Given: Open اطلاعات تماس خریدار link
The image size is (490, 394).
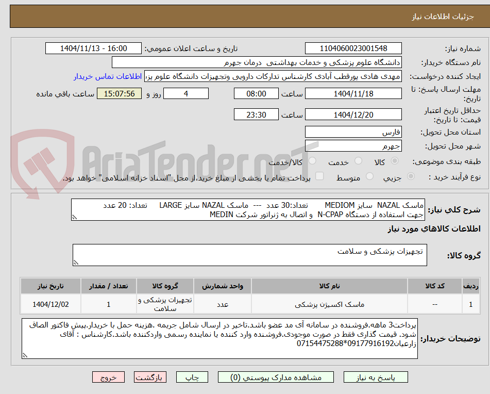Looking at the screenshot, I should pos(108,77).
